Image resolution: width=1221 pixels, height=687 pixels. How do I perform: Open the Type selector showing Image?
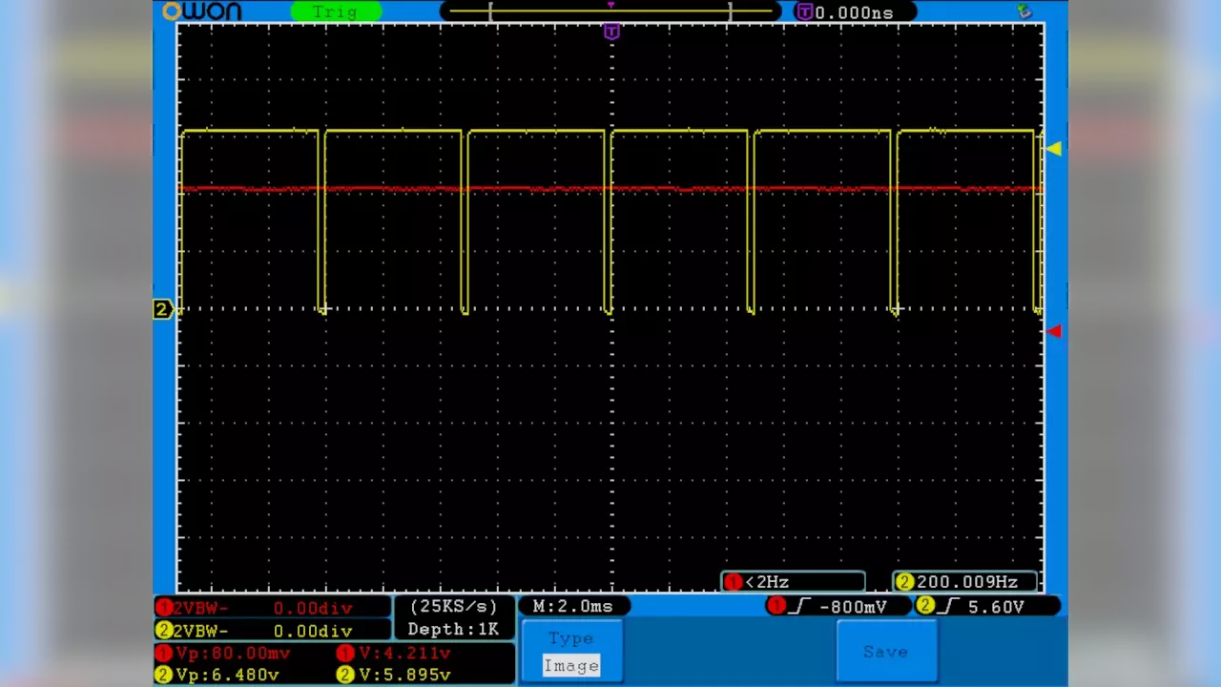click(570, 638)
